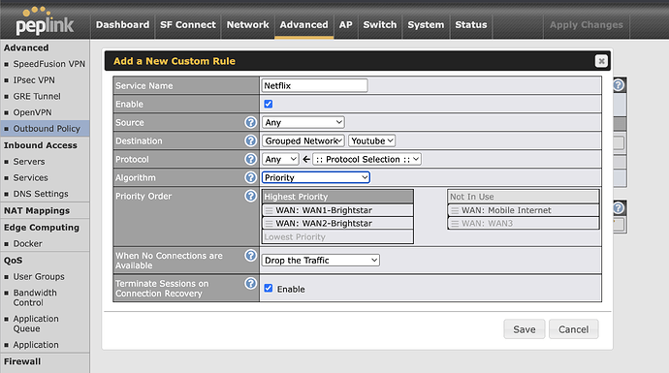669x373 pixels.
Task: Open OpenVPN in sidebar
Action: (32, 112)
